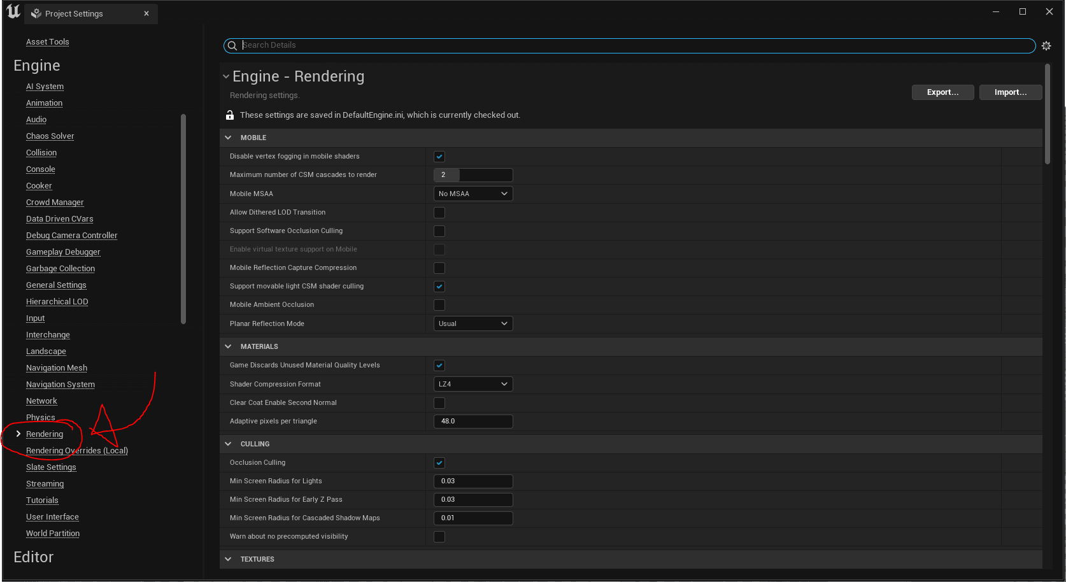Enable Clear Coat Enable Second Normal checkbox
This screenshot has height=582, width=1066.
tap(439, 403)
